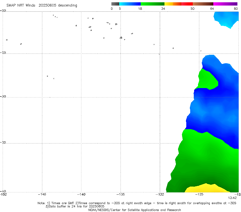Click the longitude label -145
This screenshot has height=212, width=241.
(x=42, y=194)
